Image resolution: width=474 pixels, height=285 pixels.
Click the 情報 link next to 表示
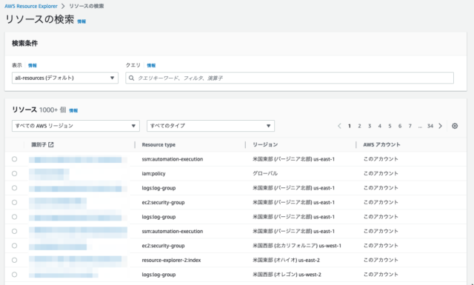[33, 65]
